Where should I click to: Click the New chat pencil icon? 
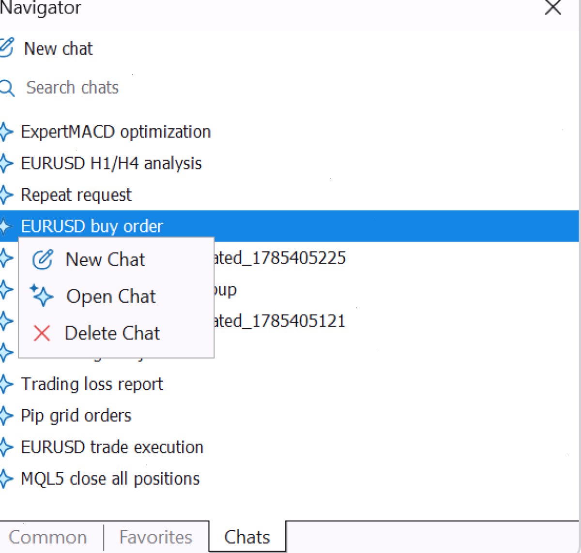point(7,48)
